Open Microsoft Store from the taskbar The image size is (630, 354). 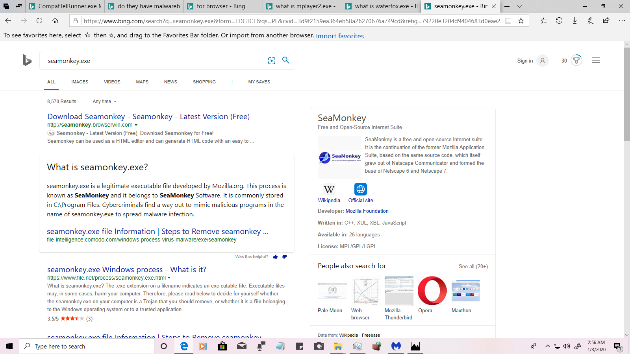pyautogui.click(x=222, y=346)
